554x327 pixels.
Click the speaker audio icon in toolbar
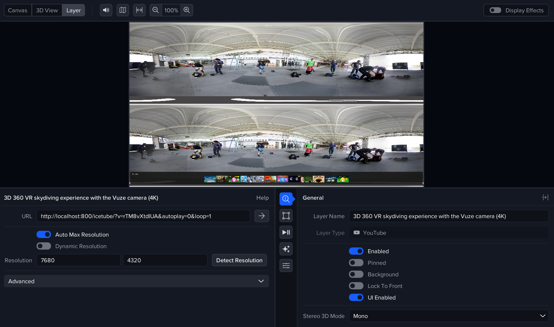click(106, 10)
